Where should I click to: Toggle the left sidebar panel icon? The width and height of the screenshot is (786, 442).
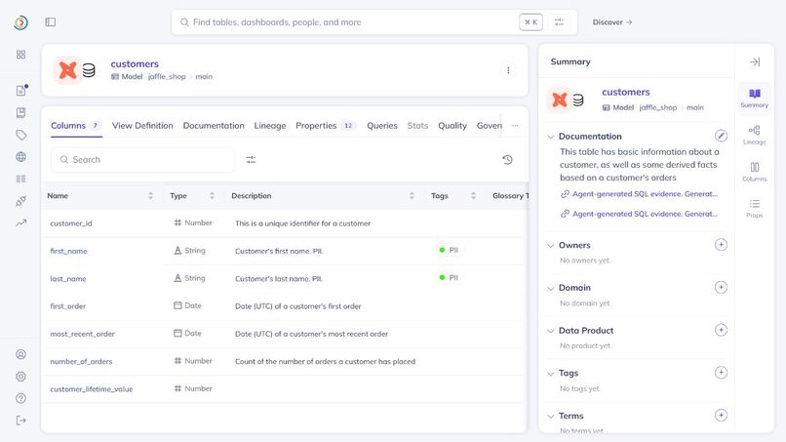50,22
